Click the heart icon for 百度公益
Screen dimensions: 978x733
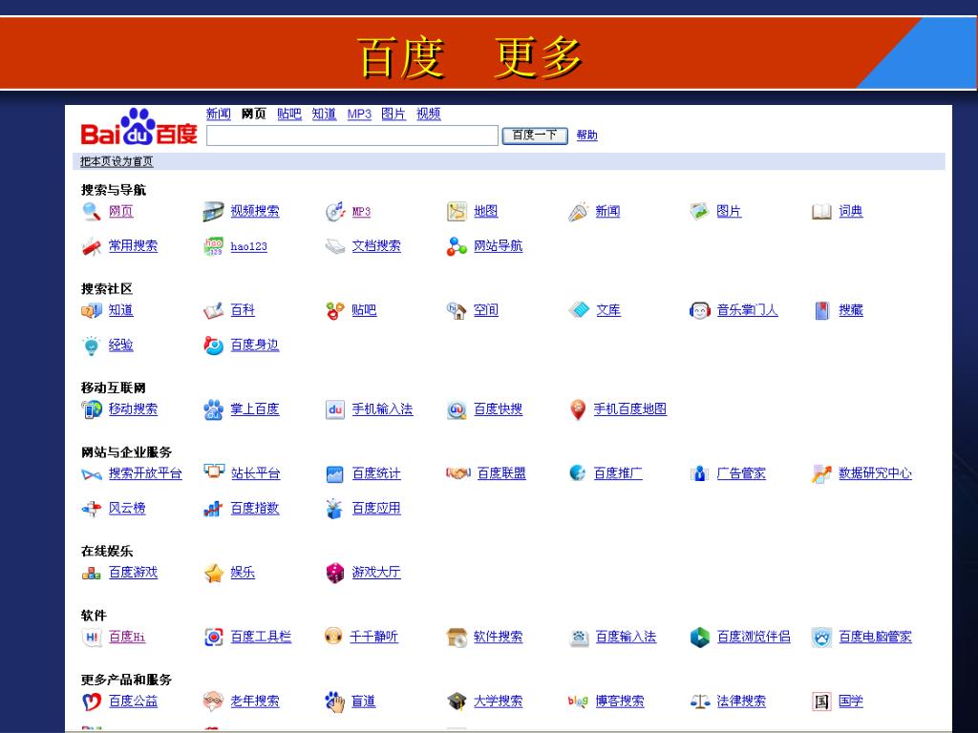91,702
